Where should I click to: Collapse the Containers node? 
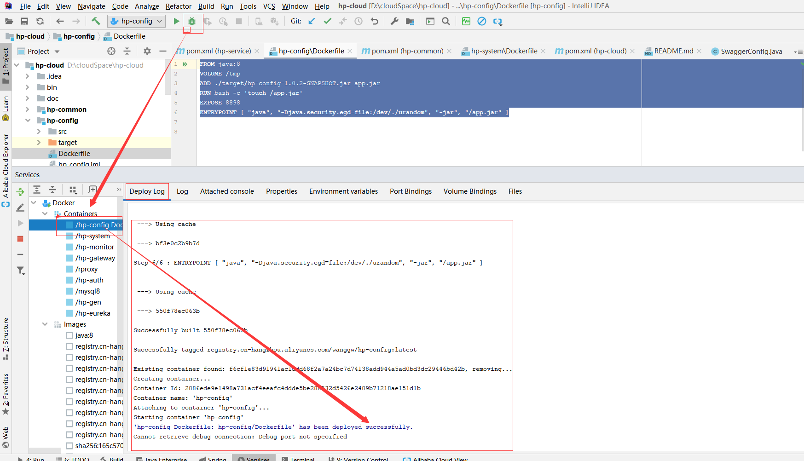coord(45,213)
